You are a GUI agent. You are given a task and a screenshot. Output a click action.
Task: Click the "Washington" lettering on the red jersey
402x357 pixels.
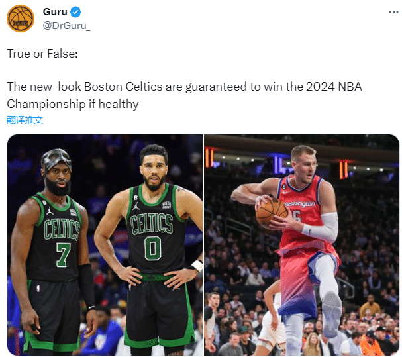[x=299, y=203]
